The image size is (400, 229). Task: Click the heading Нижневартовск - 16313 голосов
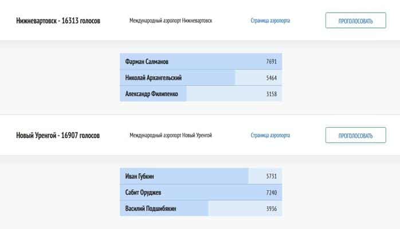coord(58,21)
